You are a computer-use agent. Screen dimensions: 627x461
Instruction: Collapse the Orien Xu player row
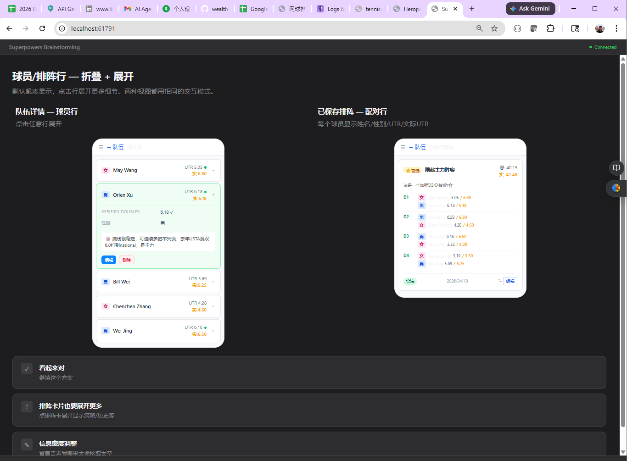tap(158, 195)
